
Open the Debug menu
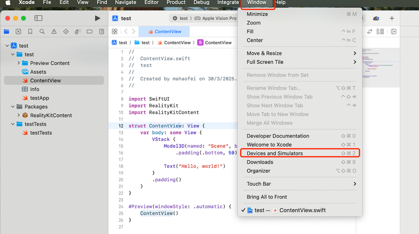202,3
